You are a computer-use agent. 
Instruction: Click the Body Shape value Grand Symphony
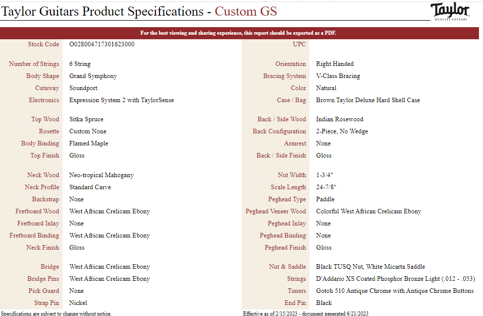(93, 76)
